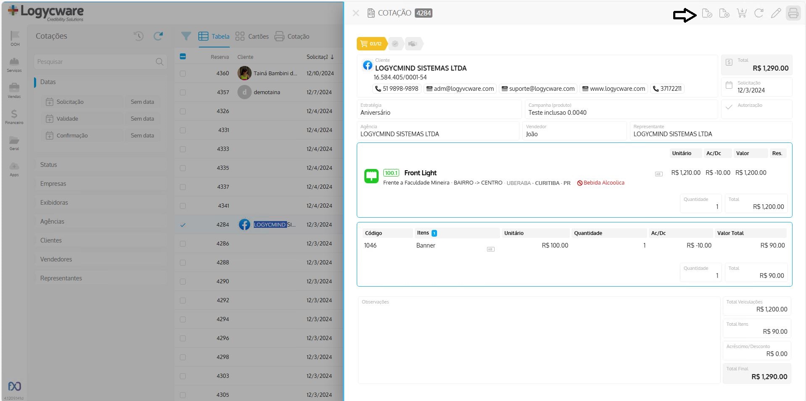Expand the Clientes filter section
The width and height of the screenshot is (806, 401).
coord(101,240)
